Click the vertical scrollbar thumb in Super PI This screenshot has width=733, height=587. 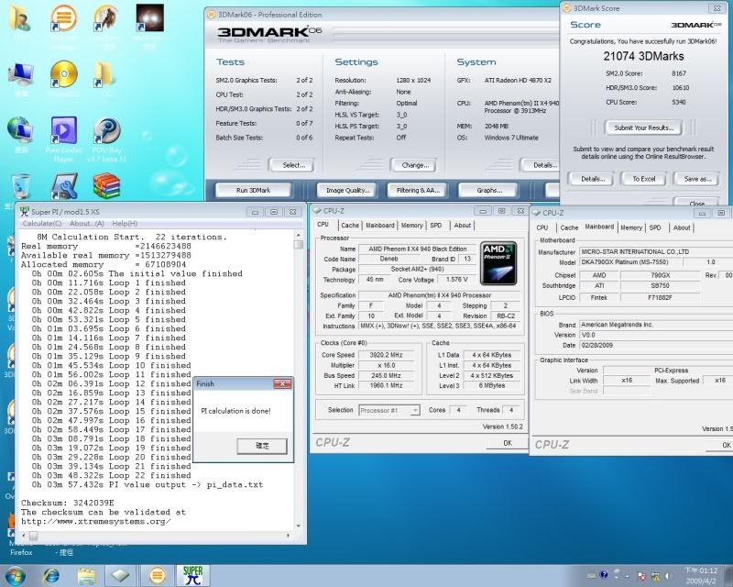[299, 244]
